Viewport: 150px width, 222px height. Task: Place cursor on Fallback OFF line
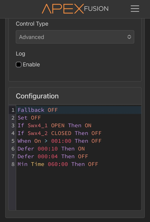tap(79, 110)
